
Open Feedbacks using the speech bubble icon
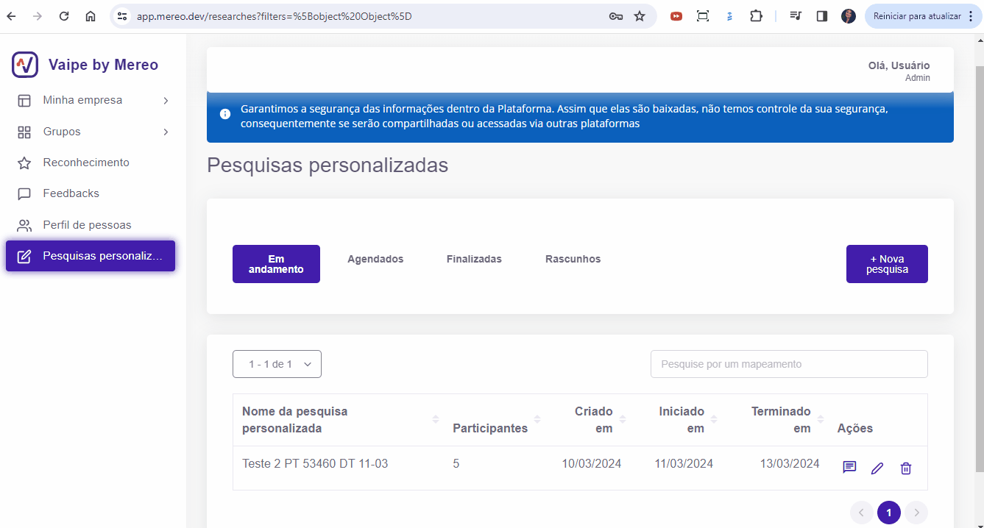pyautogui.click(x=22, y=193)
